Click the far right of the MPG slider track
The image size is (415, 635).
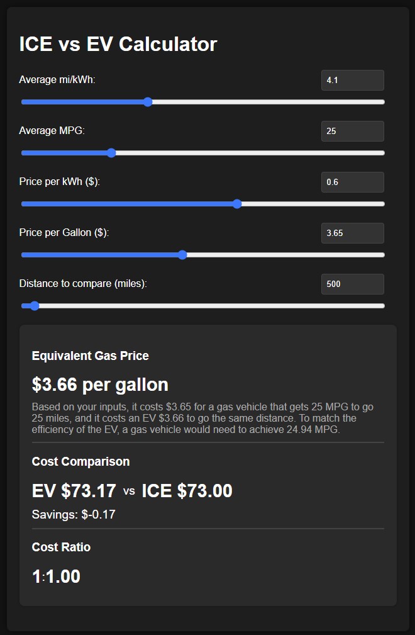pos(380,152)
